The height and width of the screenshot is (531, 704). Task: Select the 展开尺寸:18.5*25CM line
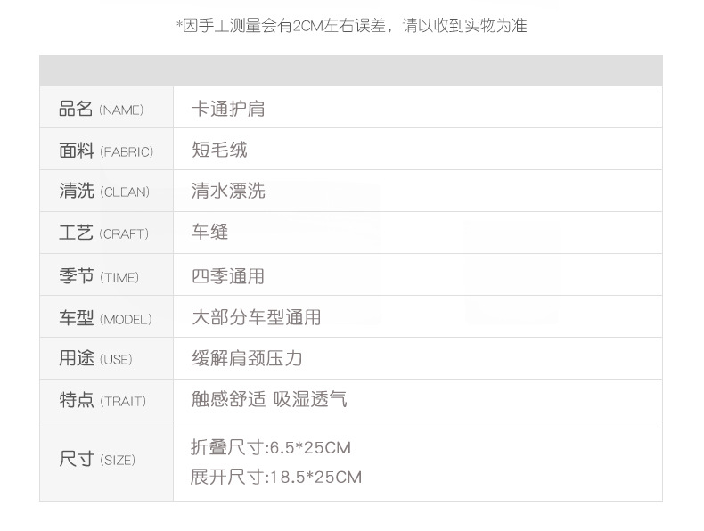276,477
